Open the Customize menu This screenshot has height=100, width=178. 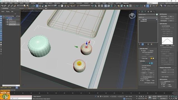coord(65,3)
